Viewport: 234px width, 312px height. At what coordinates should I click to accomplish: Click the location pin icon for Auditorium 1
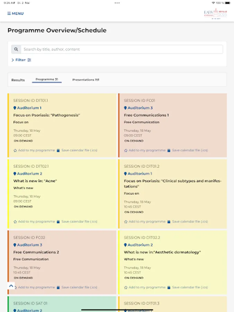tap(15, 108)
